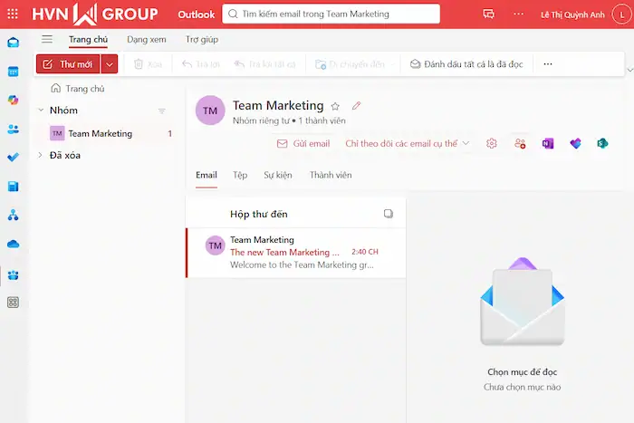Open the Thư mới dropdown arrow
This screenshot has width=634, height=423.
pyautogui.click(x=110, y=64)
